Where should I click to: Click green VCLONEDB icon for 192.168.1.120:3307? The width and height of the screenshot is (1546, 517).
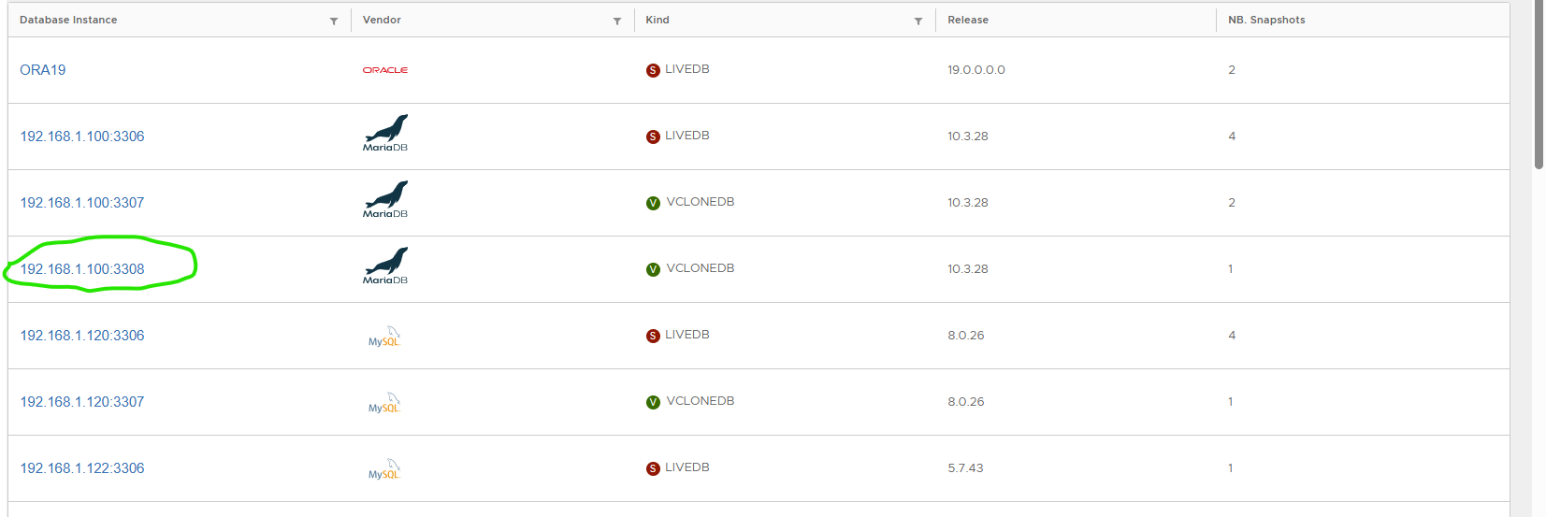653,402
